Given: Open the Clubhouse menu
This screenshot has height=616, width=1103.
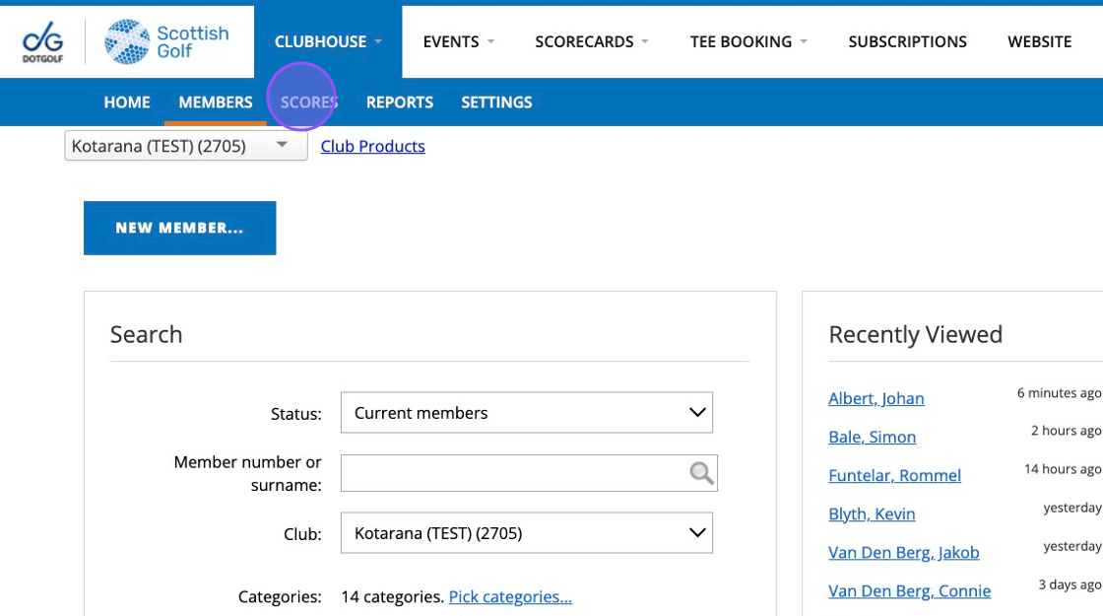Looking at the screenshot, I should click(x=328, y=41).
